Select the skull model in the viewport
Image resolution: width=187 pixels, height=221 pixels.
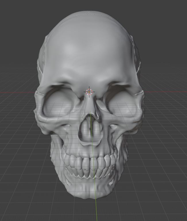click(89, 105)
